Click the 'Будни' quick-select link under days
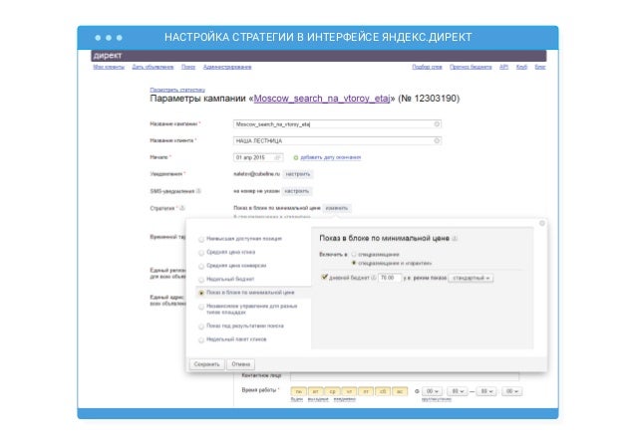The image size is (636, 448). tap(297, 400)
